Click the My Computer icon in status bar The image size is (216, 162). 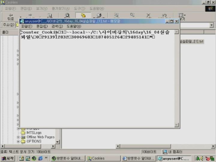click(x=165, y=152)
